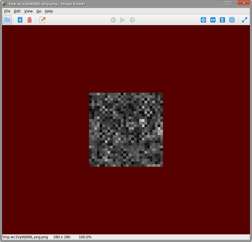Screen dimensions: 252x242
Task: Maximize the Image Viewer window
Action: click(234, 3)
